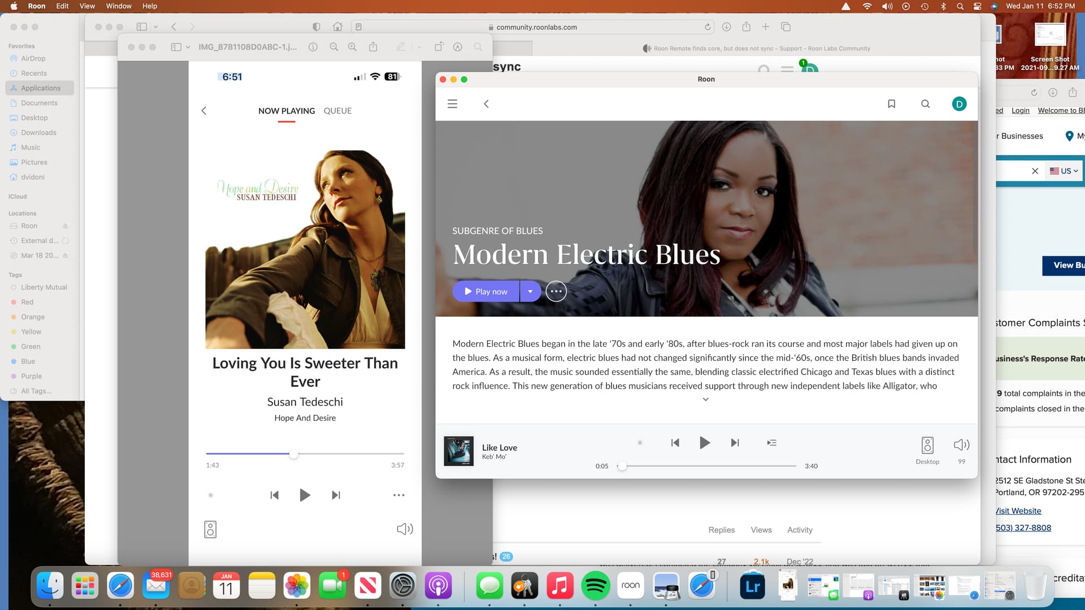The width and height of the screenshot is (1085, 610).
Task: Switch to the QUEUE tab
Action: [x=337, y=111]
